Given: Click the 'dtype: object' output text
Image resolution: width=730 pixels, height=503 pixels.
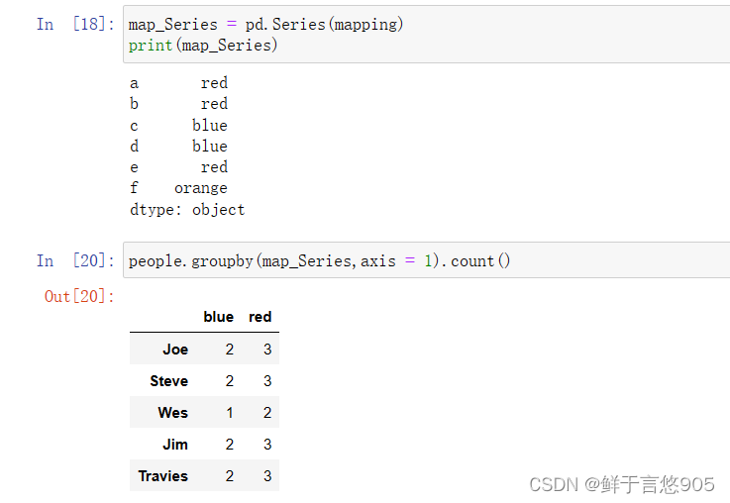Looking at the screenshot, I should (187, 210).
